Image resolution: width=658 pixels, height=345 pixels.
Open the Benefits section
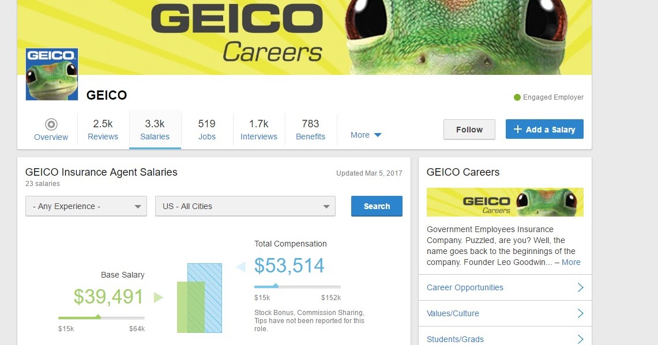tap(310, 129)
